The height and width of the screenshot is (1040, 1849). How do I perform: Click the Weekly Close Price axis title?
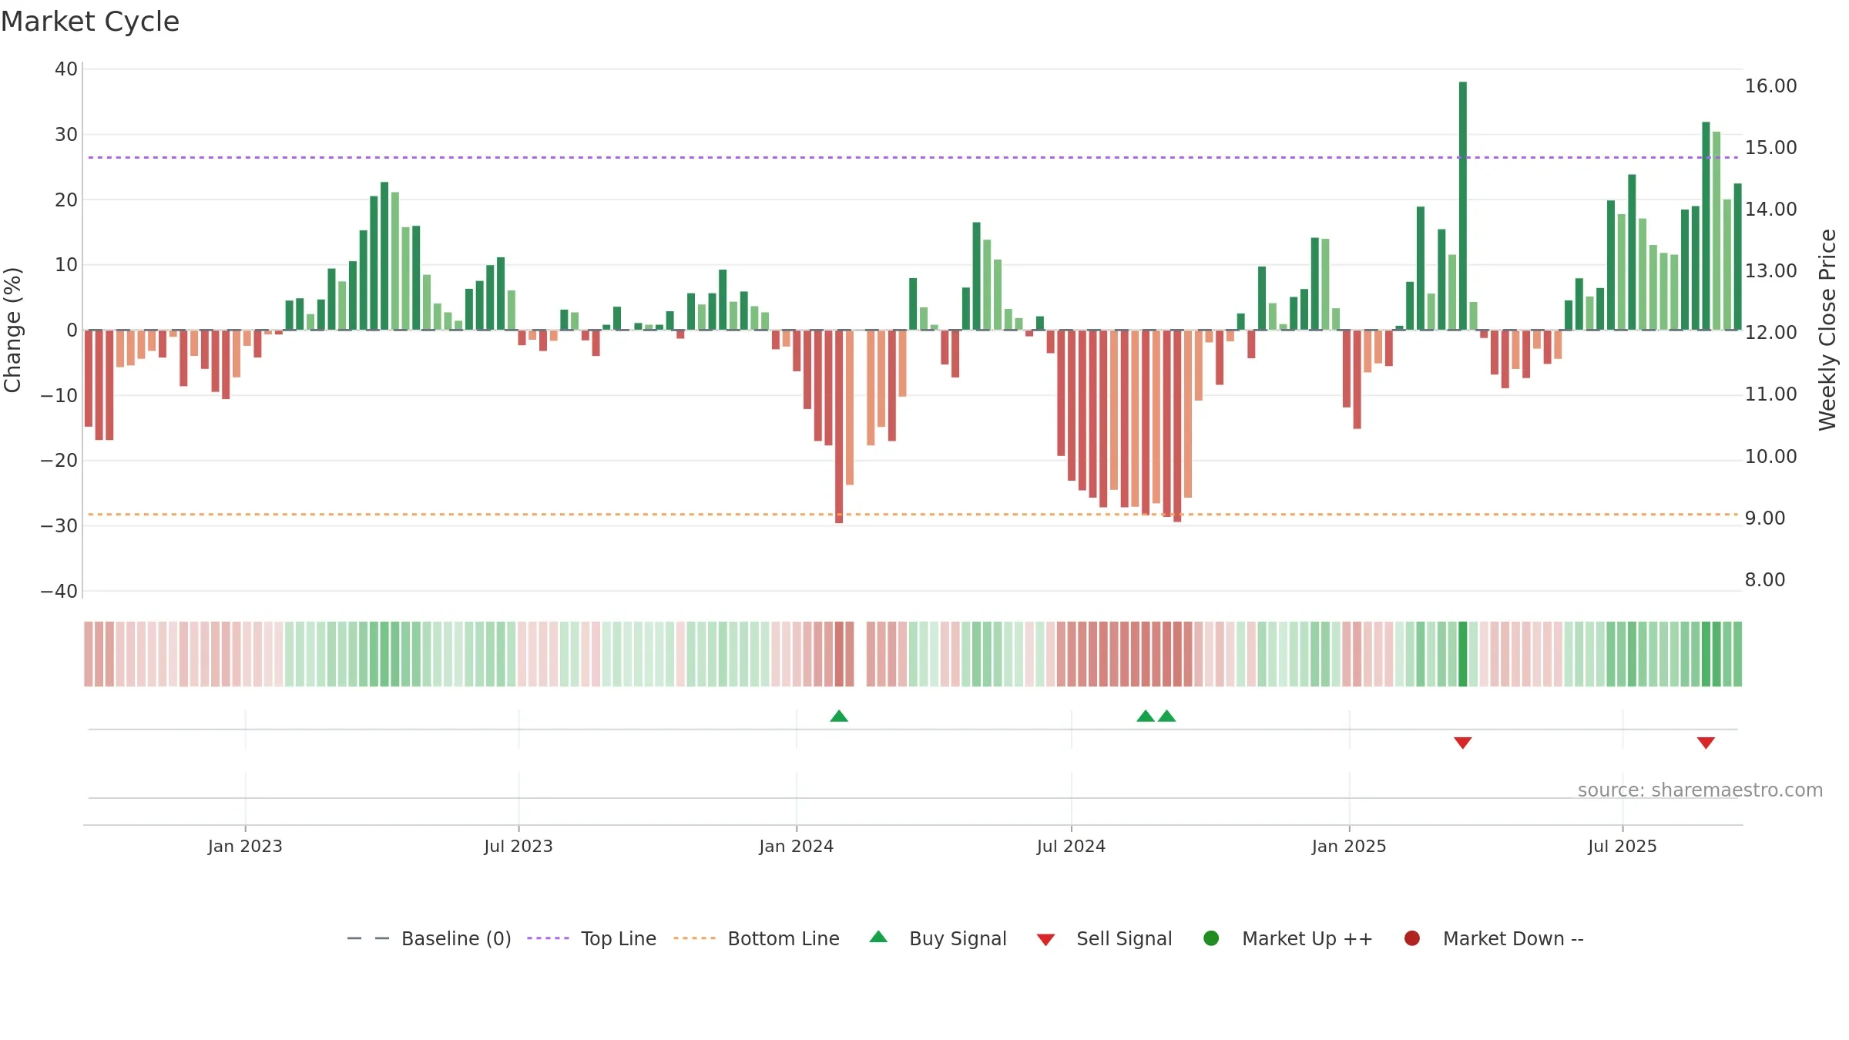coord(1827,330)
